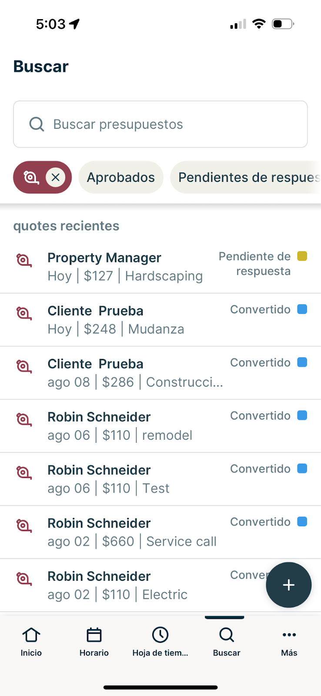Open the Horario calendar tab

[94, 641]
